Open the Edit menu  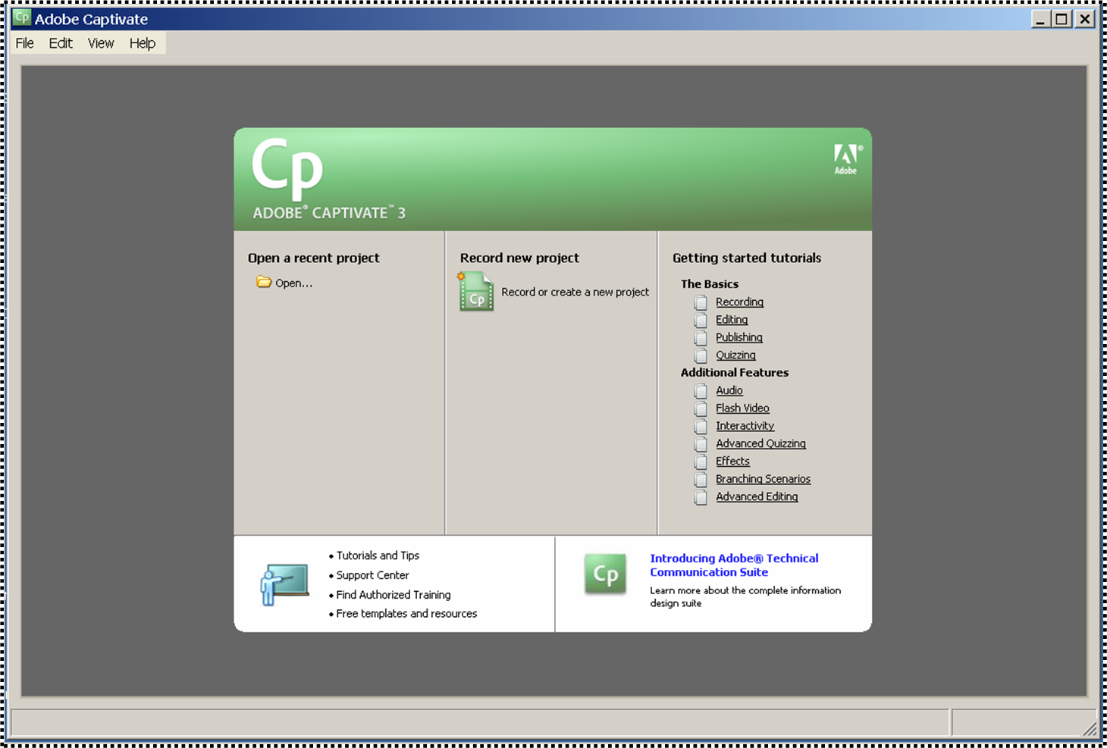[x=61, y=43]
